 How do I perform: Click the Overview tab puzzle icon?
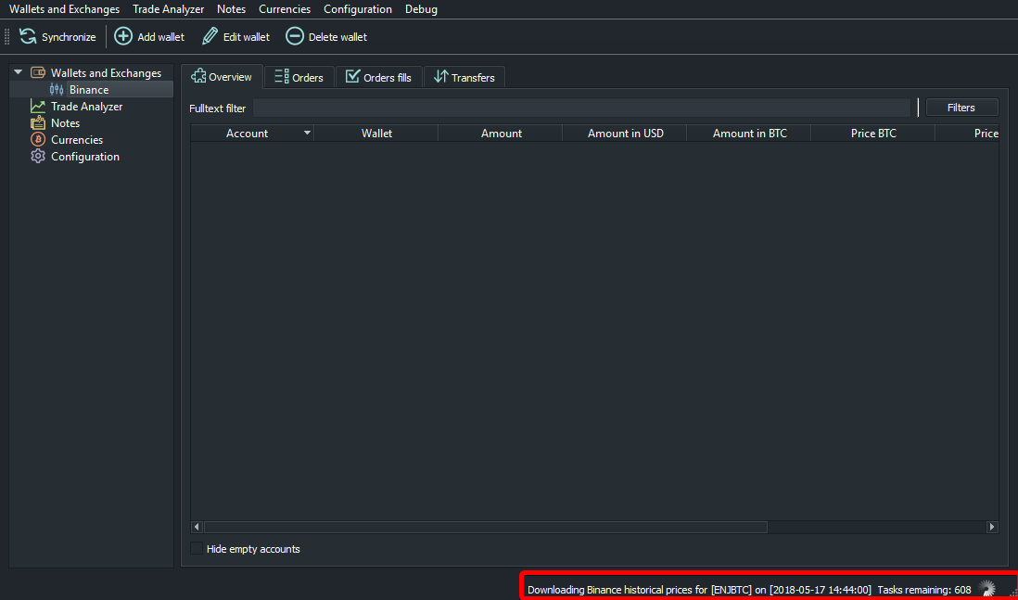(x=198, y=77)
